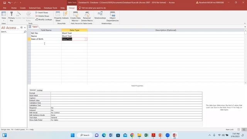Open the Relationships window
Viewport: 247px width, 139px height.
pos(100,15)
